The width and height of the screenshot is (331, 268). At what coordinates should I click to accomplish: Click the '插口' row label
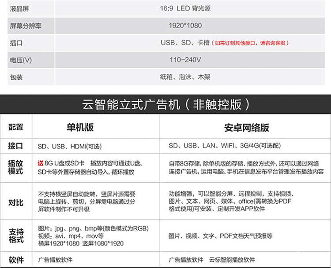(x=16, y=43)
